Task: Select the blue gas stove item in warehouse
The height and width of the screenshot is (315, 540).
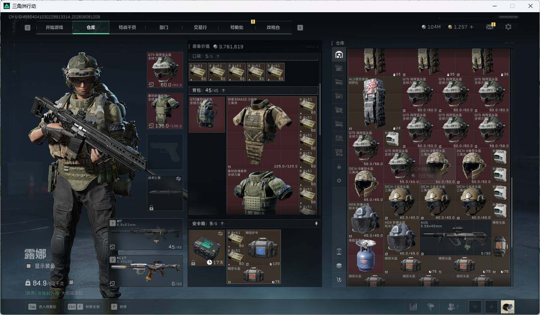Action: click(366, 256)
